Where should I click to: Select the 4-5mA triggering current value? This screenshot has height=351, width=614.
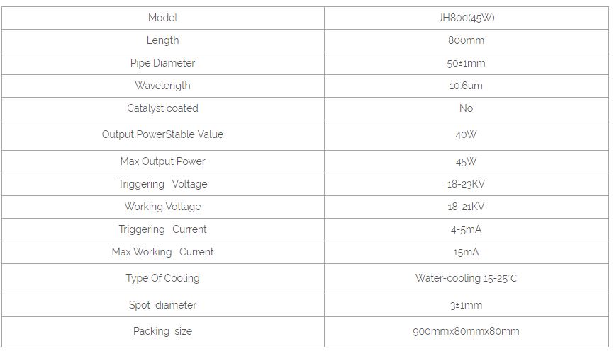(466, 229)
